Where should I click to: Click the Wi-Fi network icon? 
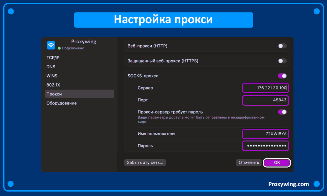[51, 45]
